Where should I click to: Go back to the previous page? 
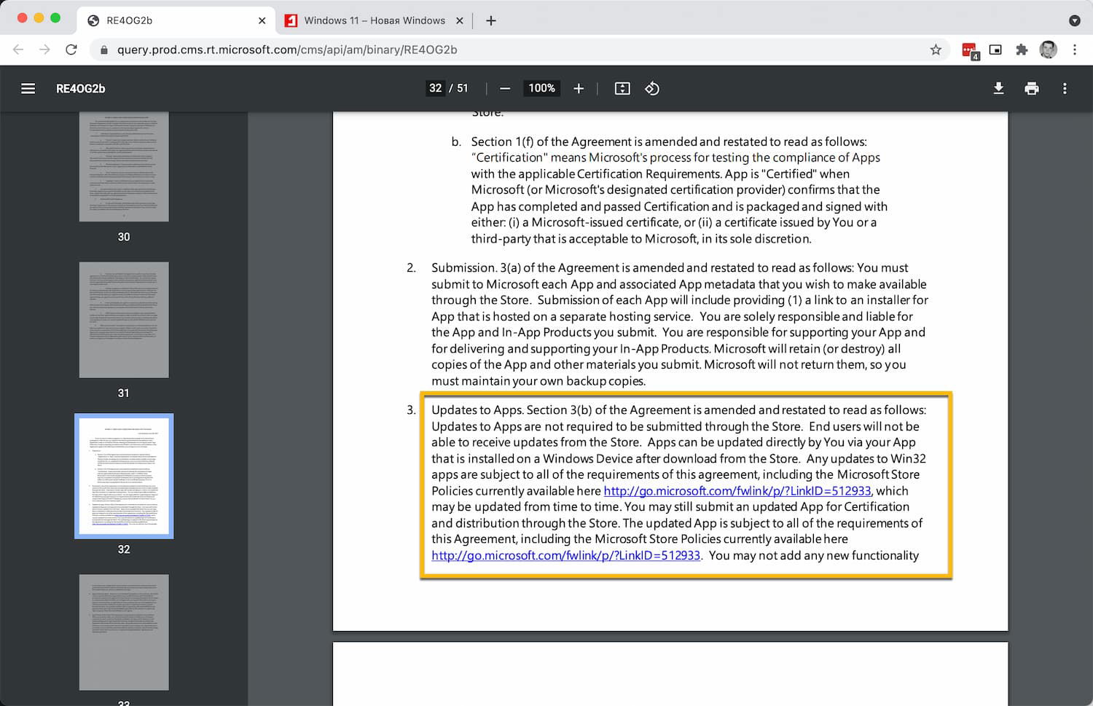coord(18,50)
